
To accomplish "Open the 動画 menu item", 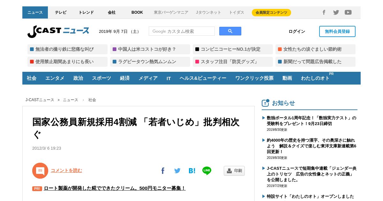I will click(x=287, y=78).
